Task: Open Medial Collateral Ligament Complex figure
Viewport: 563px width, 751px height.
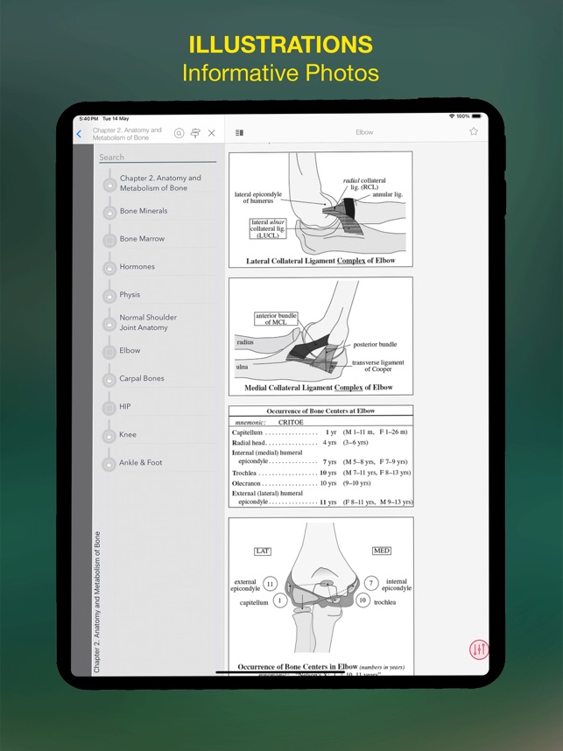Action: click(320, 336)
